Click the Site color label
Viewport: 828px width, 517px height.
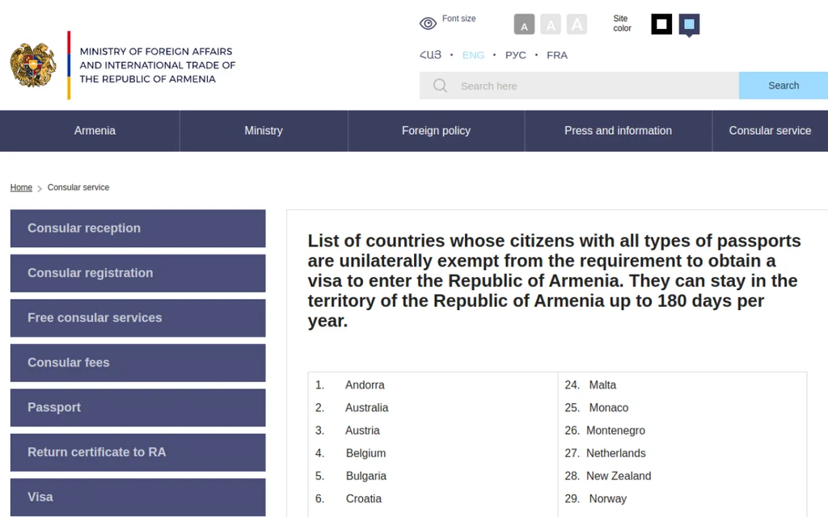[x=622, y=23]
